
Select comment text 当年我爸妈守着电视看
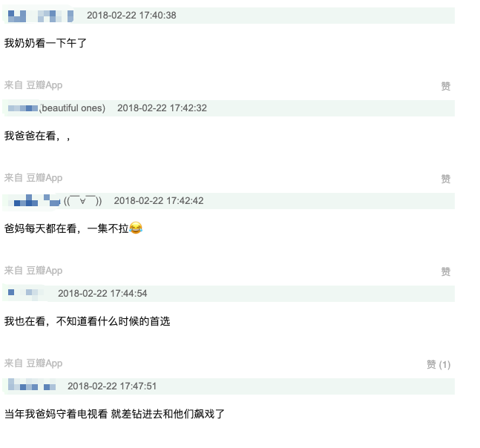tap(56, 414)
